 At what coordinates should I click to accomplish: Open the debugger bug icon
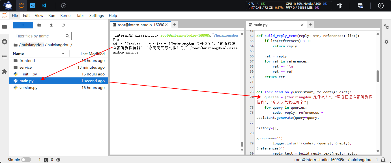click(386, 41)
